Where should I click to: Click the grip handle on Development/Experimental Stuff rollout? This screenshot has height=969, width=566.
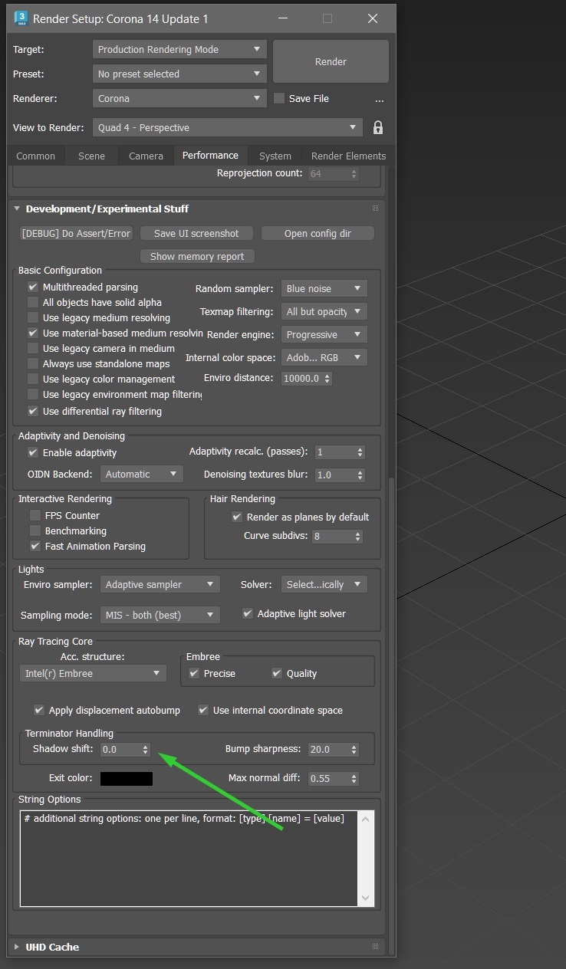[x=375, y=209]
